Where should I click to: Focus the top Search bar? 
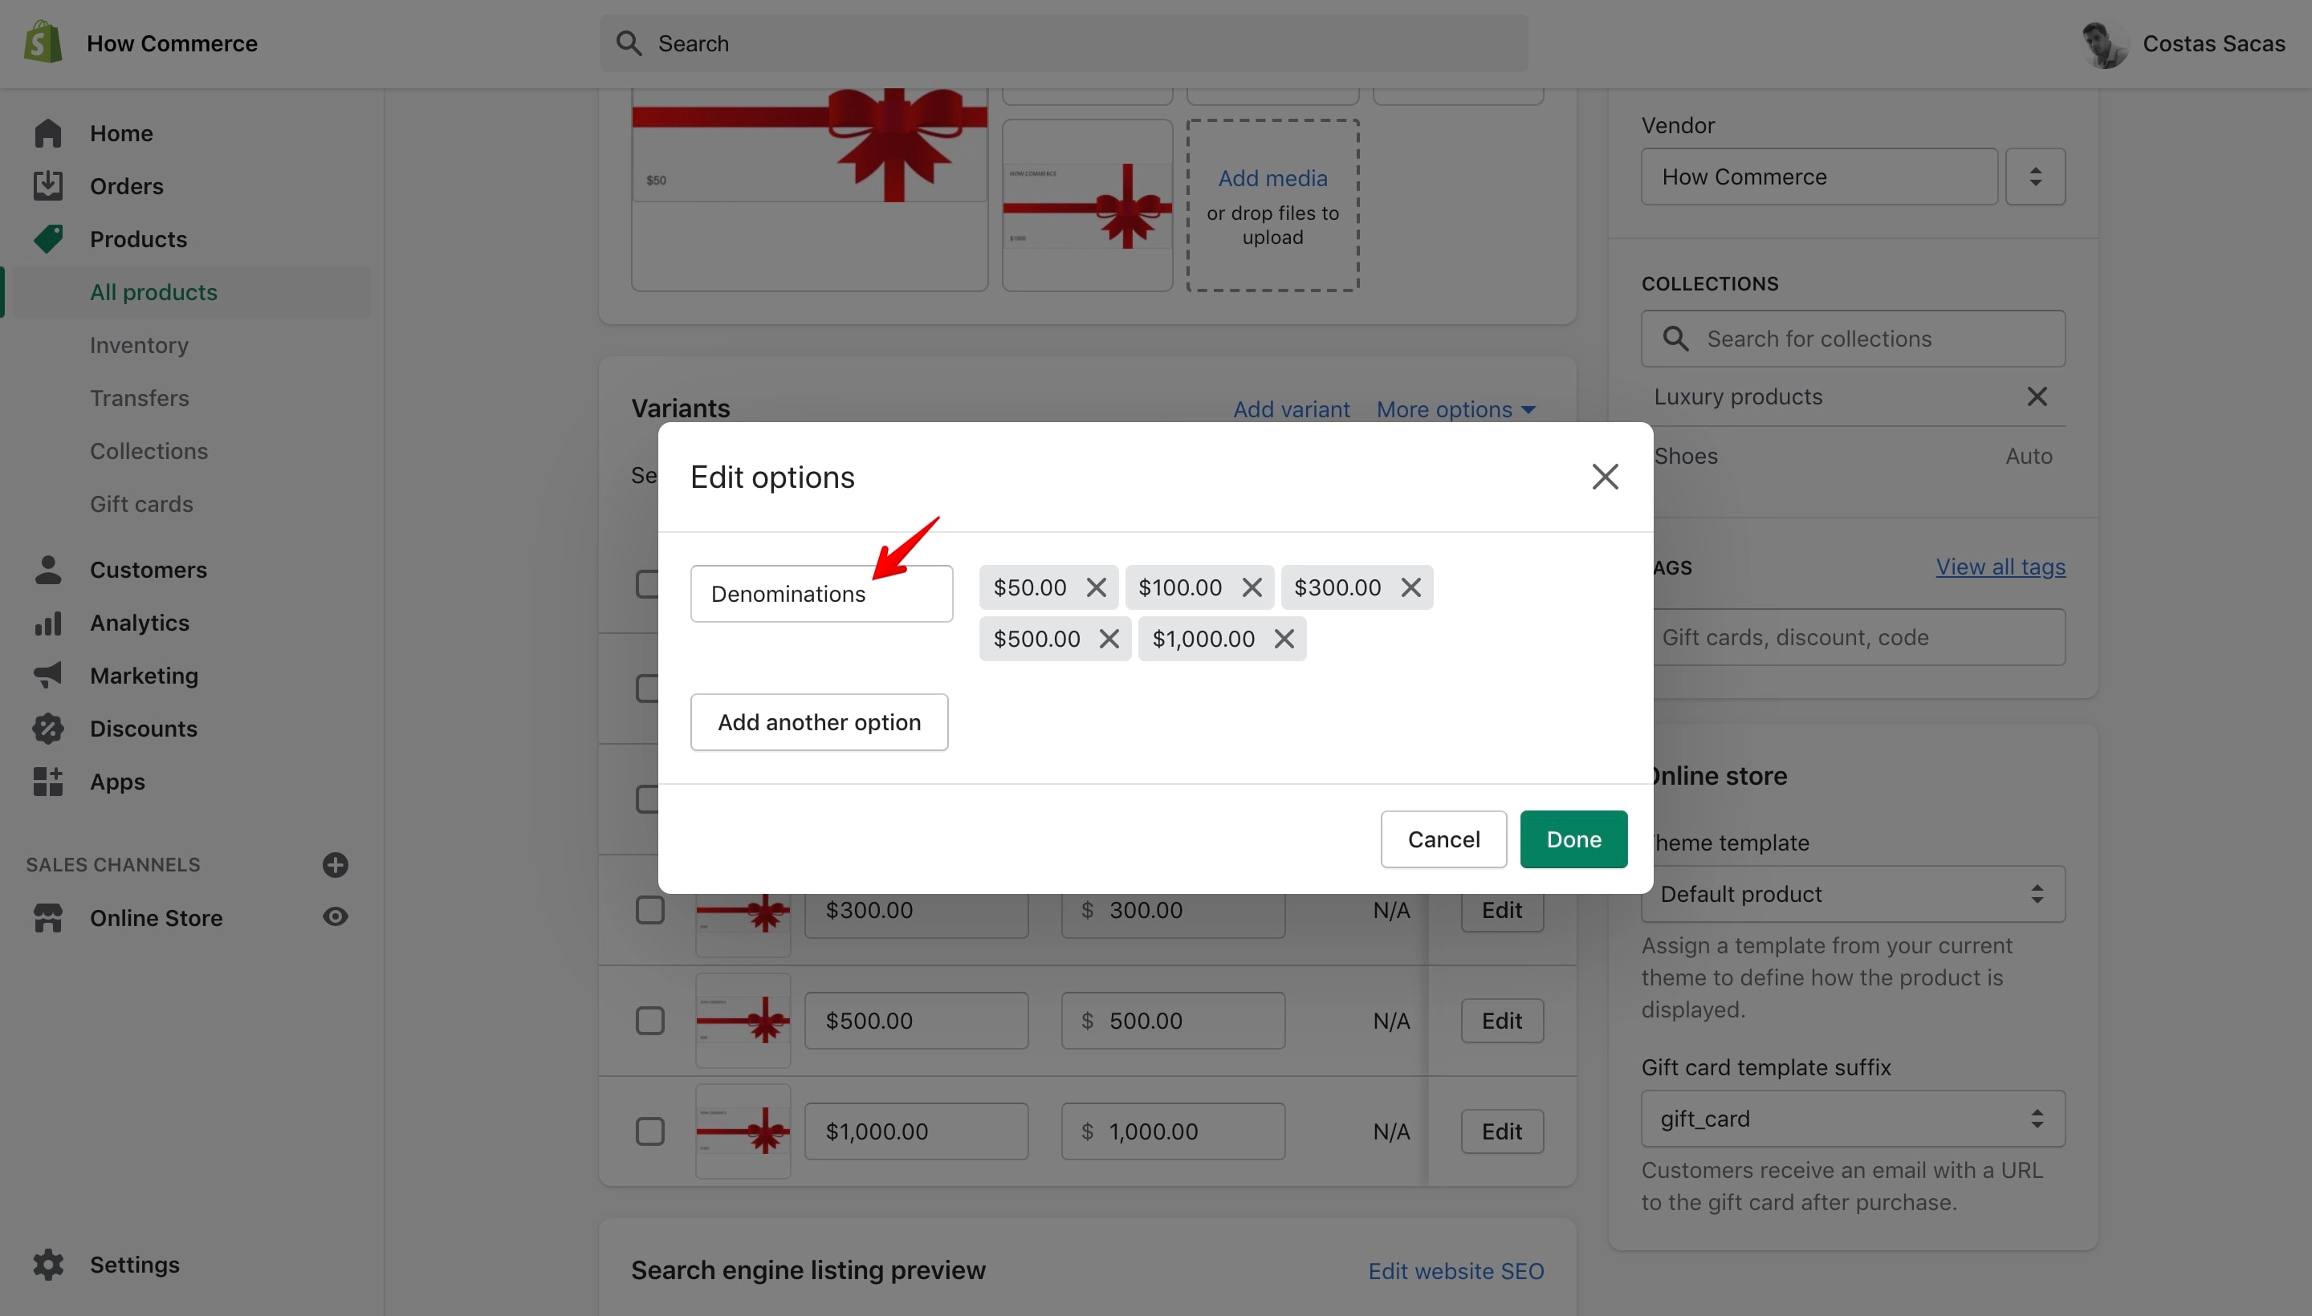pos(1064,43)
